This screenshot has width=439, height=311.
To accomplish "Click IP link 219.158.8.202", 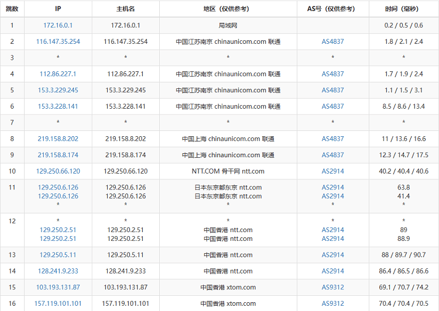I will click(58, 139).
